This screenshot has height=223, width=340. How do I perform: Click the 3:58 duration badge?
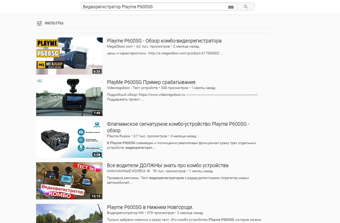pos(97,155)
